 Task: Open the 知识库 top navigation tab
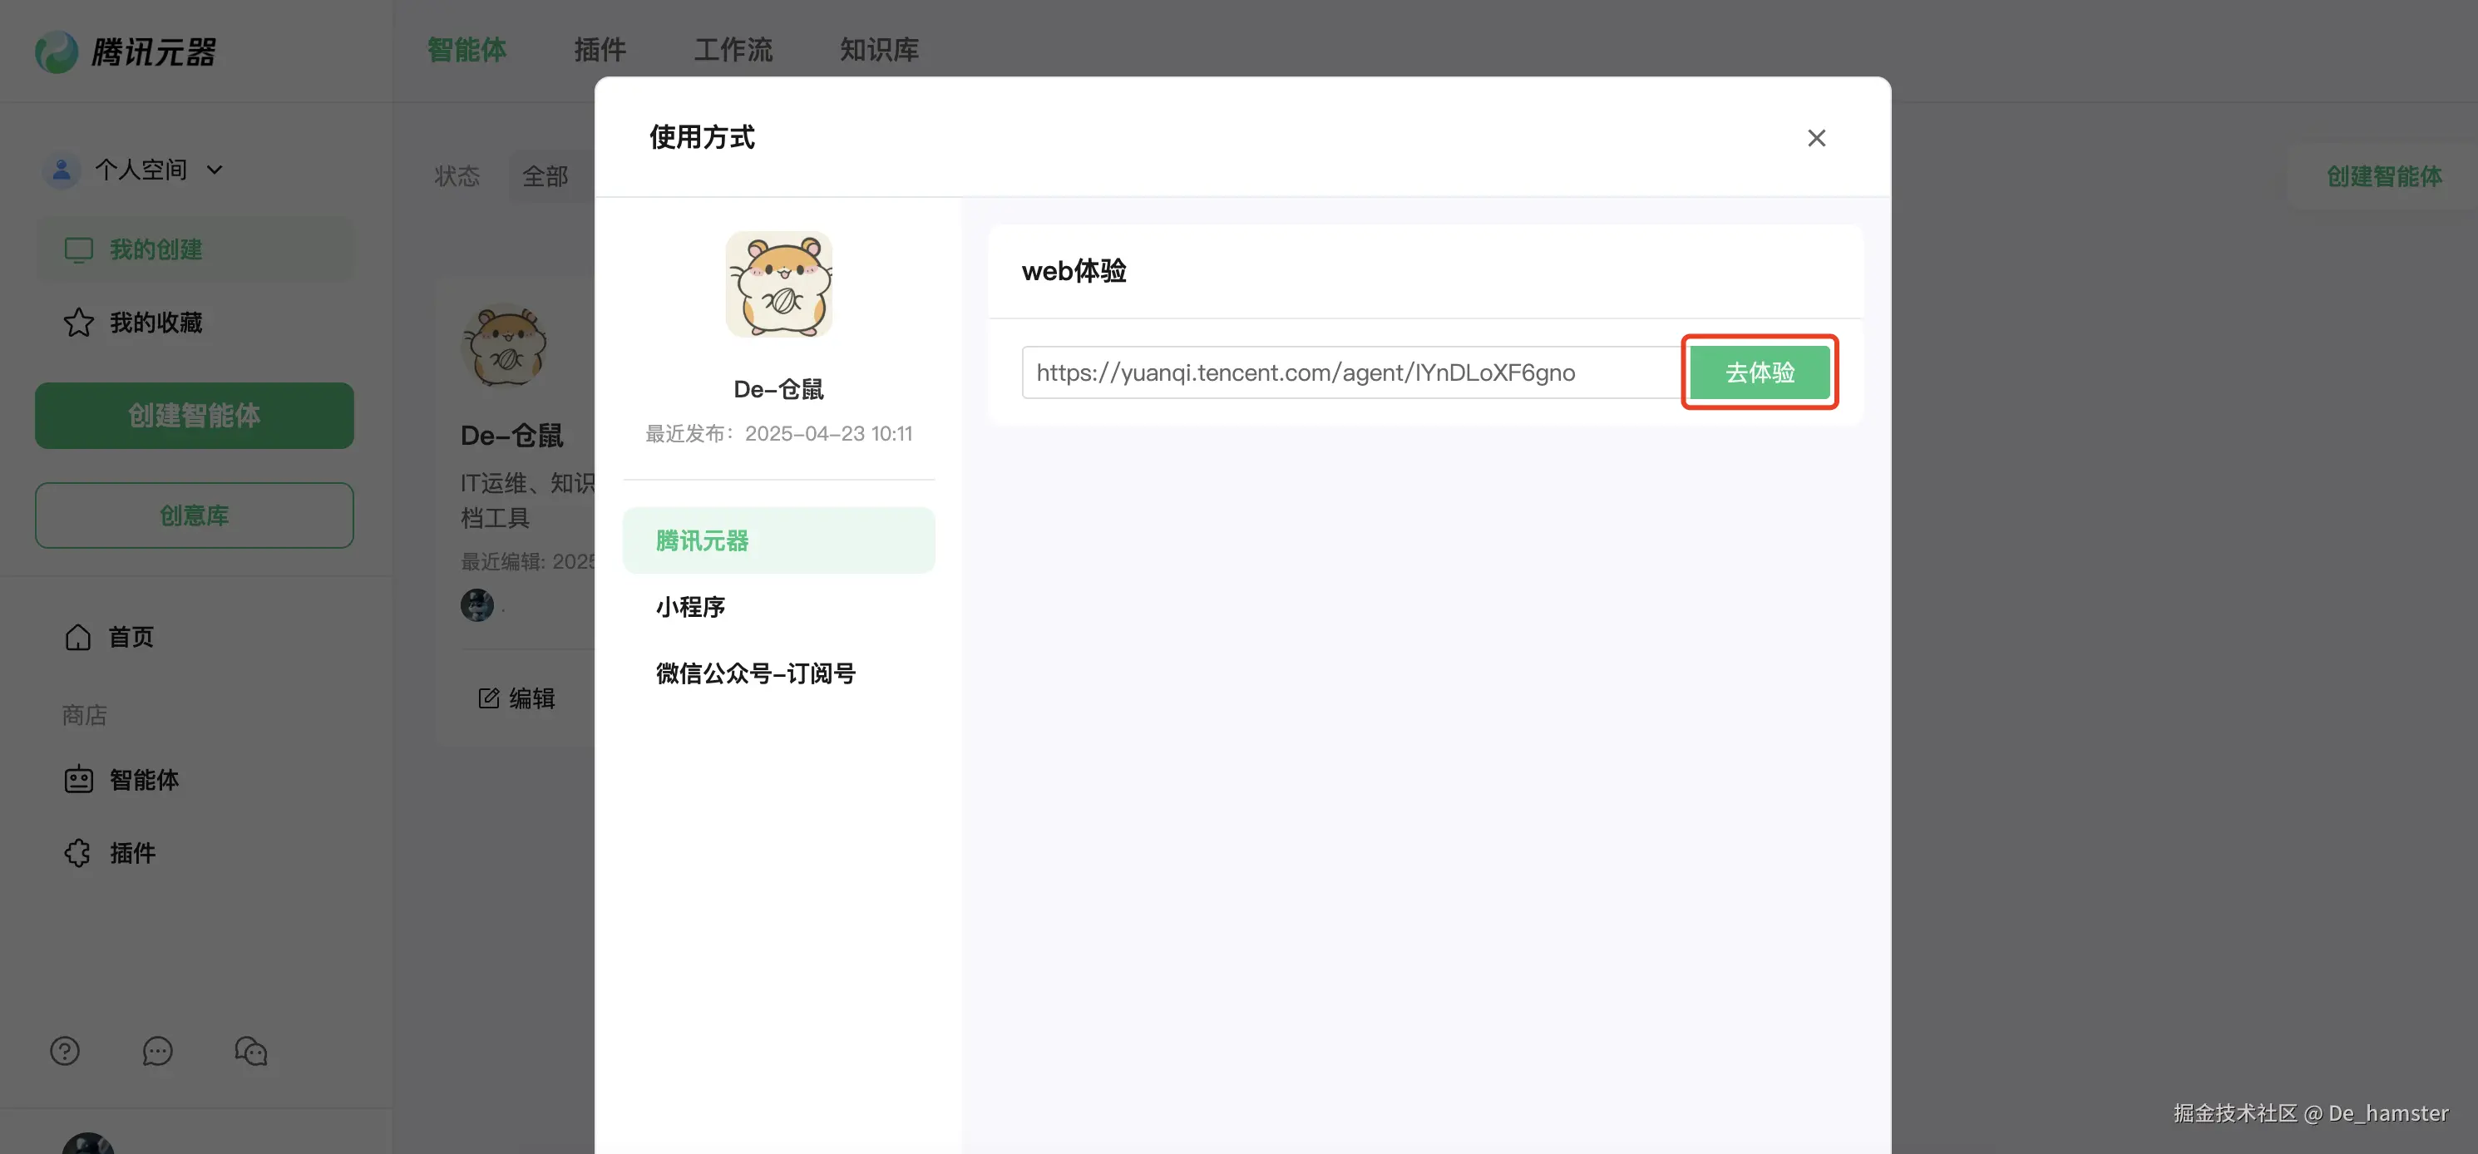879,50
